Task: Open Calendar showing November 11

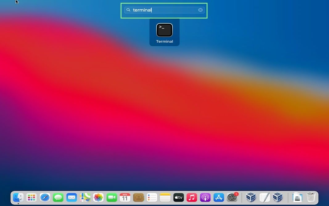Action: (125, 197)
